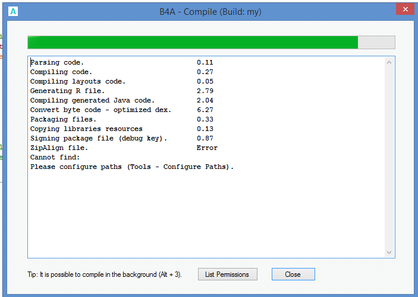Click the B4A app icon in title bar
The width and height of the screenshot is (418, 297).
(x=13, y=11)
